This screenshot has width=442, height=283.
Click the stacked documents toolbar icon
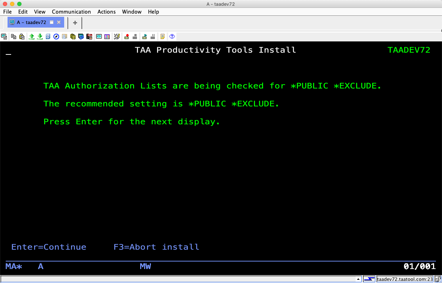coord(65,37)
